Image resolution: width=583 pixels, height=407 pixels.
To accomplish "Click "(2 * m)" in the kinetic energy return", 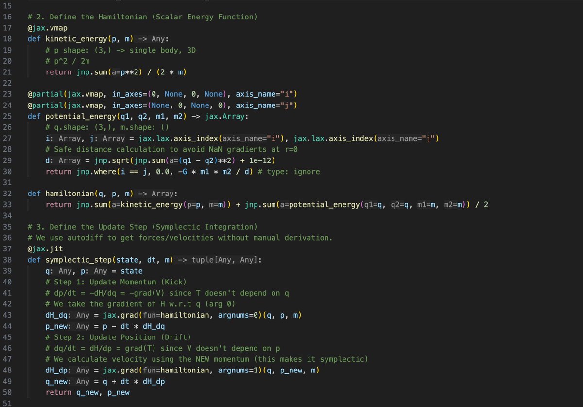I will pyautogui.click(x=172, y=72).
